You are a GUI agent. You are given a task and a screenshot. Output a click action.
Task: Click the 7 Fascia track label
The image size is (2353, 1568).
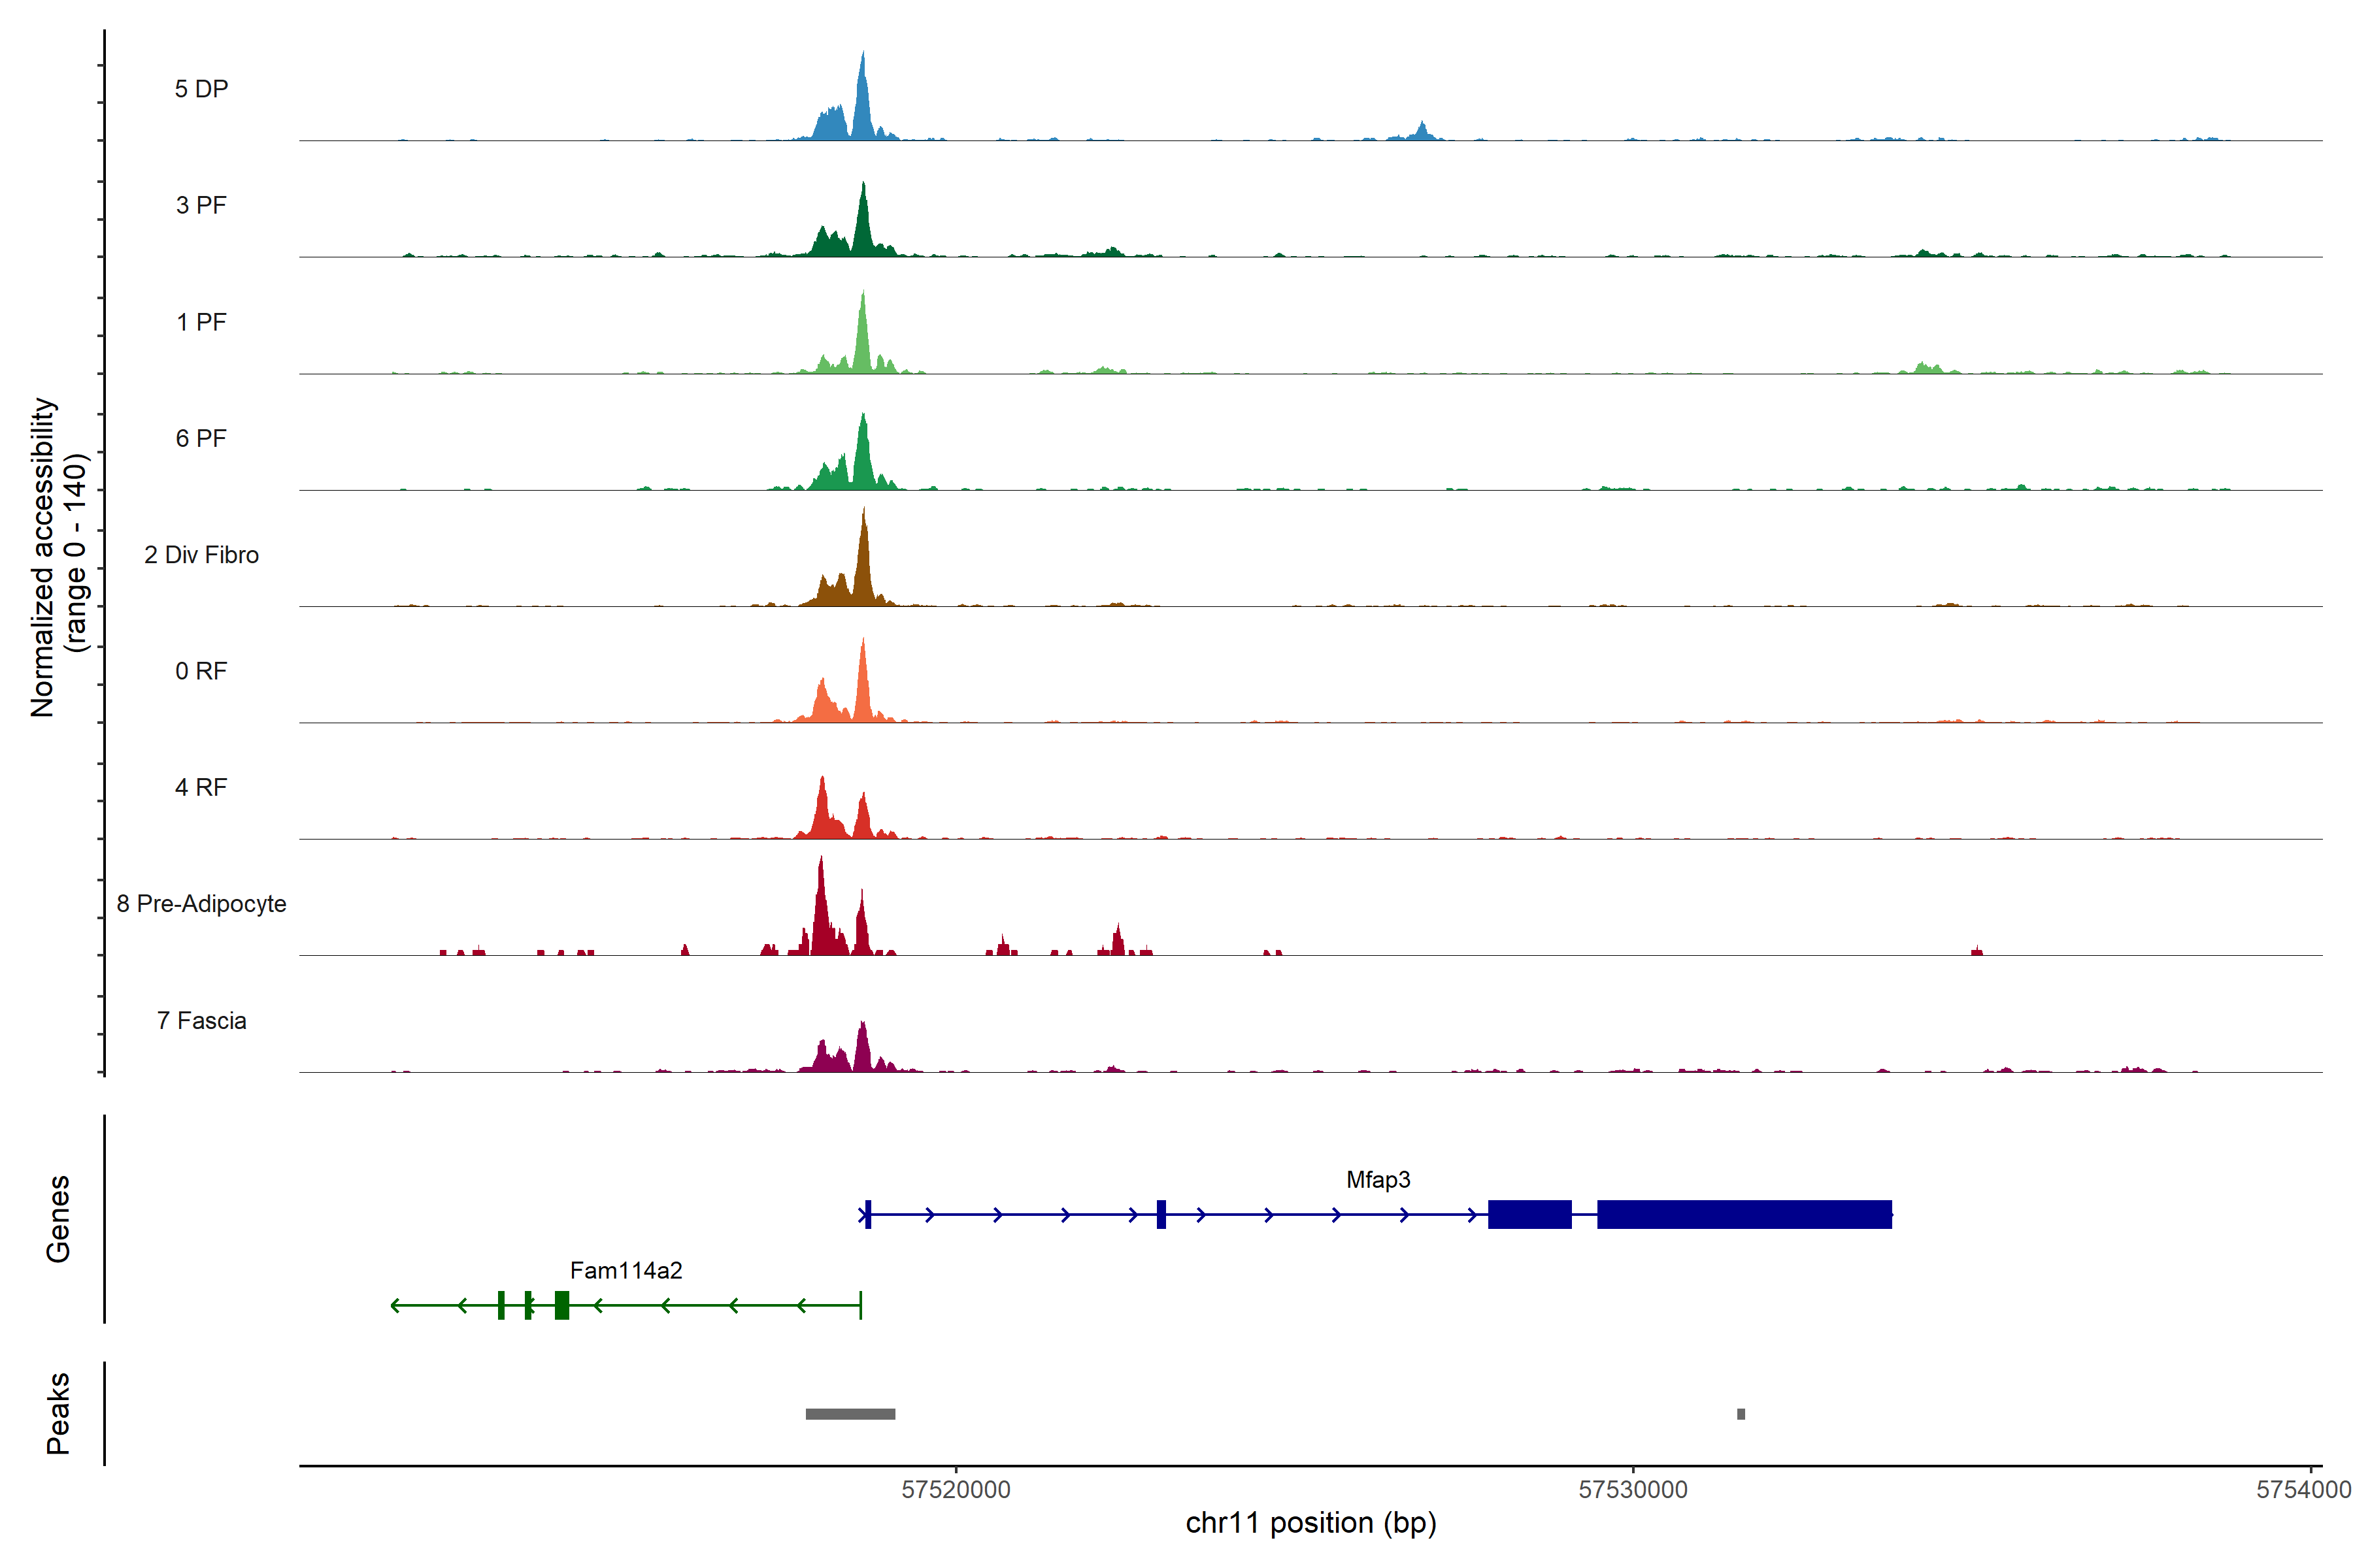pos(201,1020)
